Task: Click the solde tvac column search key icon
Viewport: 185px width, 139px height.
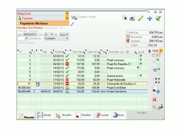Action: coord(99,53)
